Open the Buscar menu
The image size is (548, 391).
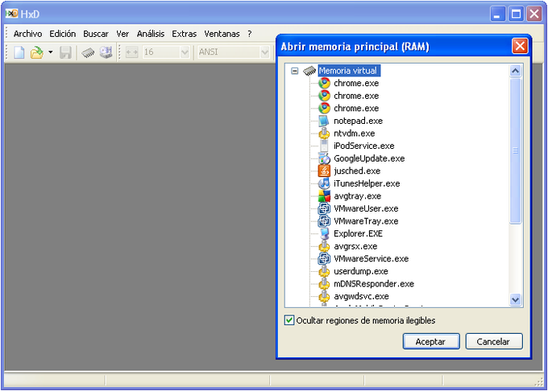[x=96, y=34]
